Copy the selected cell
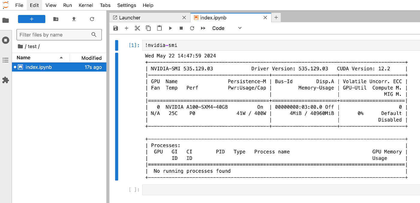The height and width of the screenshot is (203, 420). (x=148, y=28)
